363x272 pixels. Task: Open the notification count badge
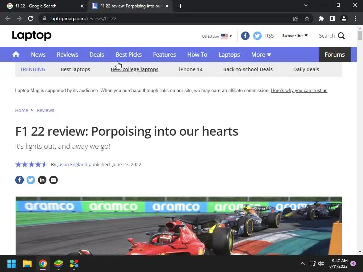353,263
